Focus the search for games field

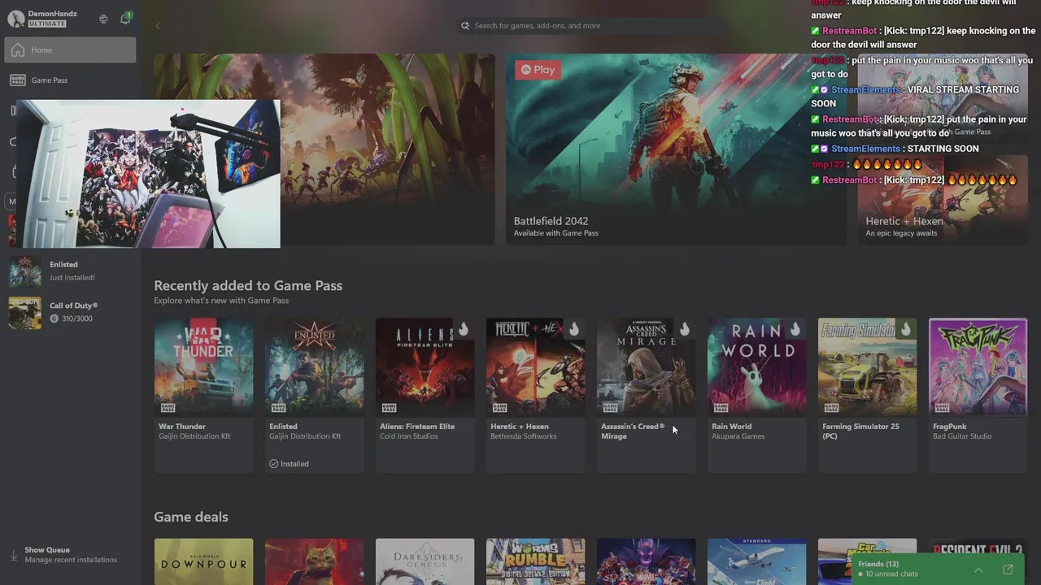point(590,26)
